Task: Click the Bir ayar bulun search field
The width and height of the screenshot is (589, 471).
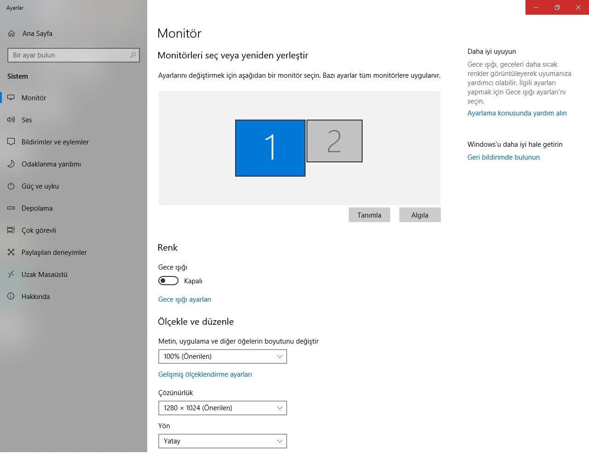Action: [x=74, y=55]
